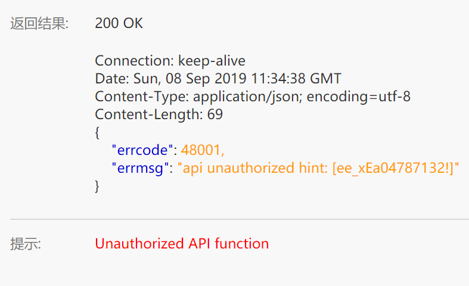The width and height of the screenshot is (469, 286).
Task: Click the Content-Type header line
Action: click(253, 97)
